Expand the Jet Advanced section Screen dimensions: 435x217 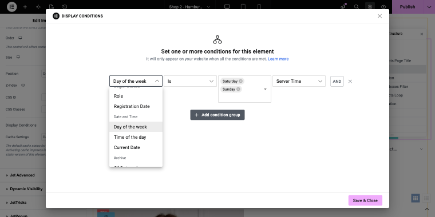coord(23,175)
